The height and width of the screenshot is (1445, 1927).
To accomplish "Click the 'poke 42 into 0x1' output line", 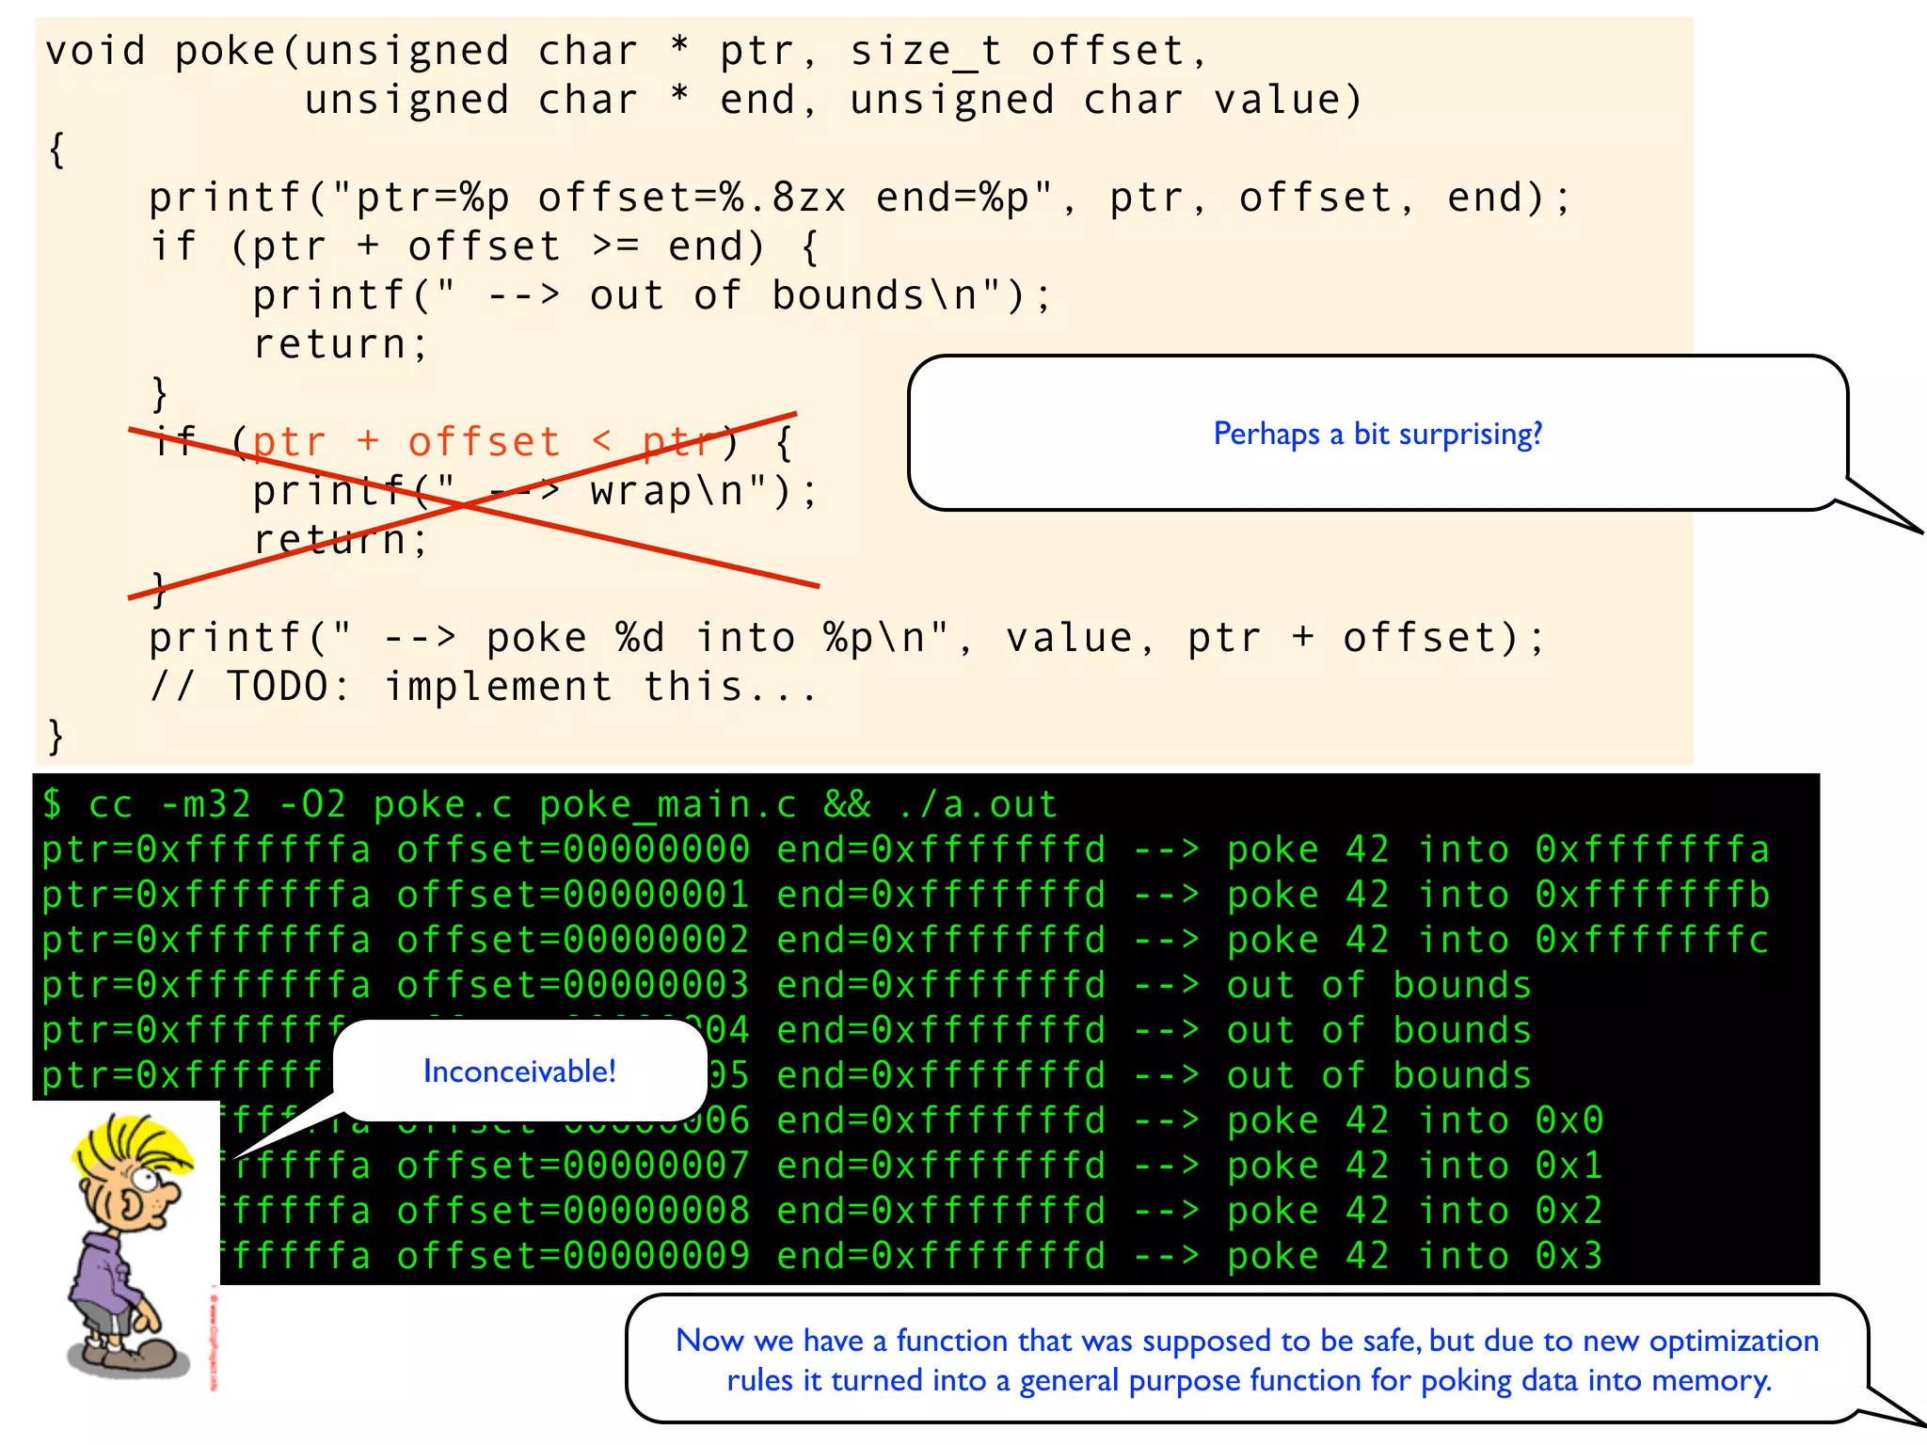I will click(1413, 1166).
